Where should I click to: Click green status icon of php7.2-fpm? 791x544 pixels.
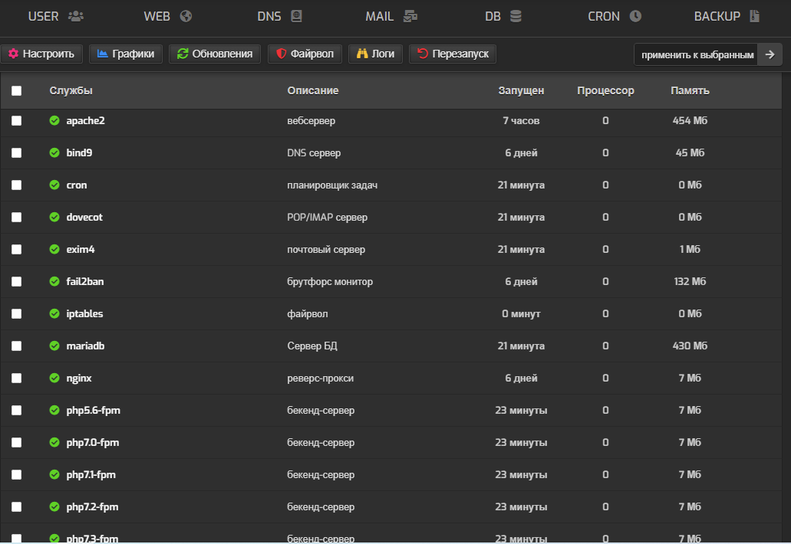(x=54, y=507)
